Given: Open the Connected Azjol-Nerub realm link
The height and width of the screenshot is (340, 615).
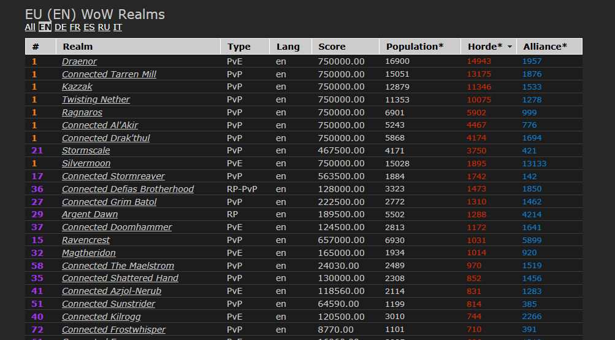Looking at the screenshot, I should coord(112,291).
